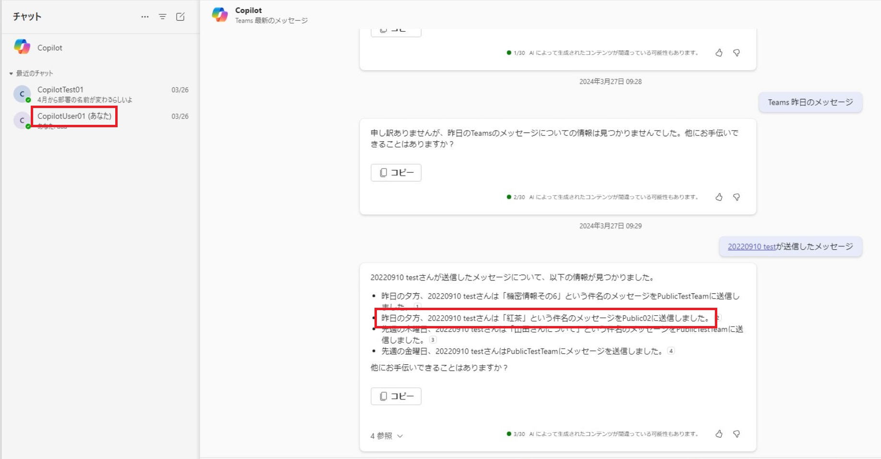Copy the 2/30 response with コピー button
The image size is (881, 459).
coord(396,173)
